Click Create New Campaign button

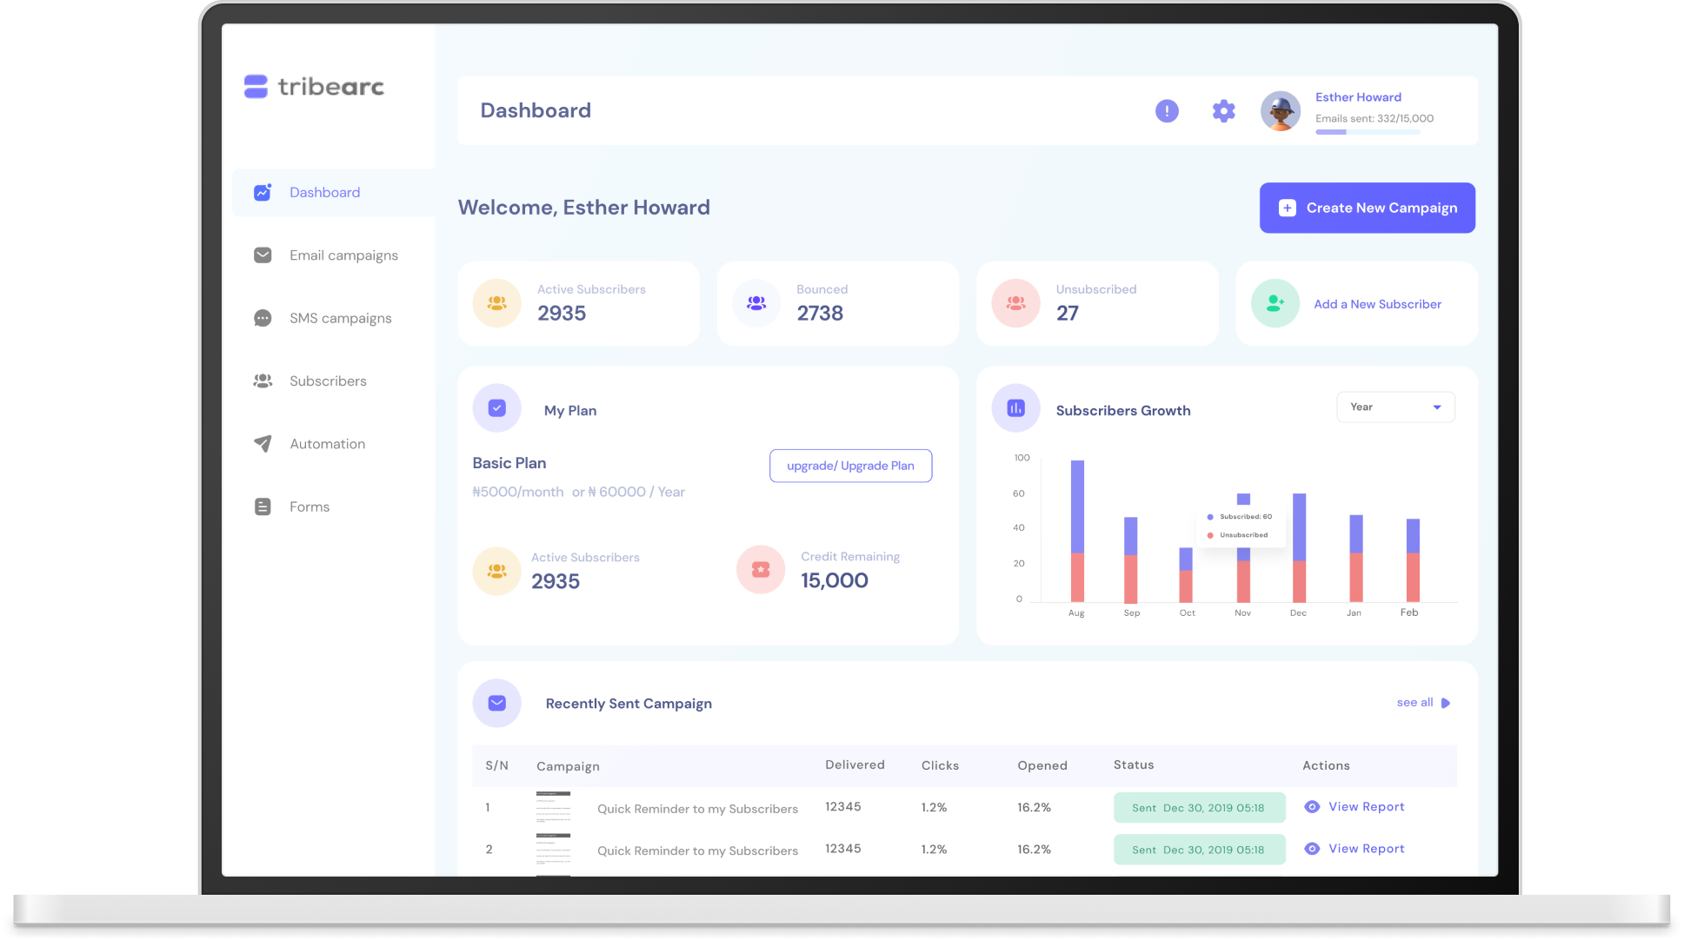pos(1367,209)
